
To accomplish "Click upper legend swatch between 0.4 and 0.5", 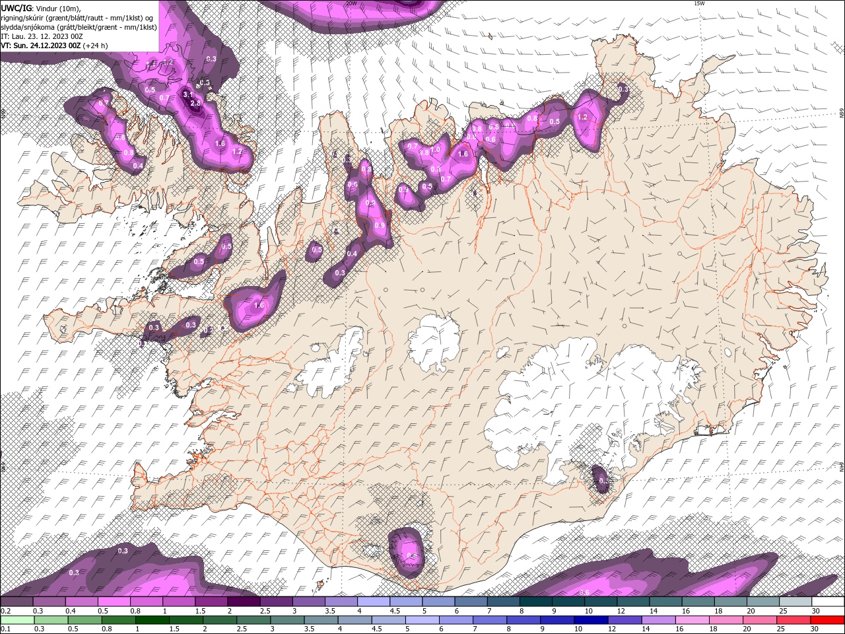I will pyautogui.click(x=81, y=602).
